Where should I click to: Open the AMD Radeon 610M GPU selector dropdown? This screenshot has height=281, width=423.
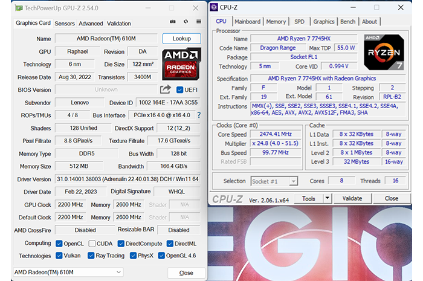(x=68, y=273)
